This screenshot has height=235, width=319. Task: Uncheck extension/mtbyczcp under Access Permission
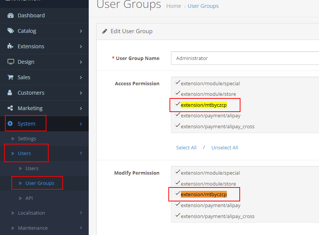coord(177,104)
